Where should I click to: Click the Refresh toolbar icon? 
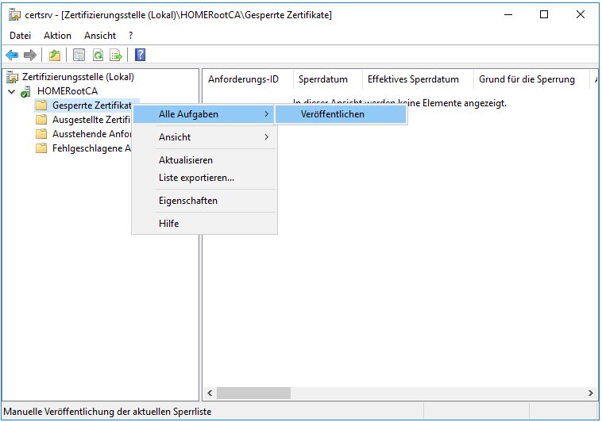tap(98, 55)
